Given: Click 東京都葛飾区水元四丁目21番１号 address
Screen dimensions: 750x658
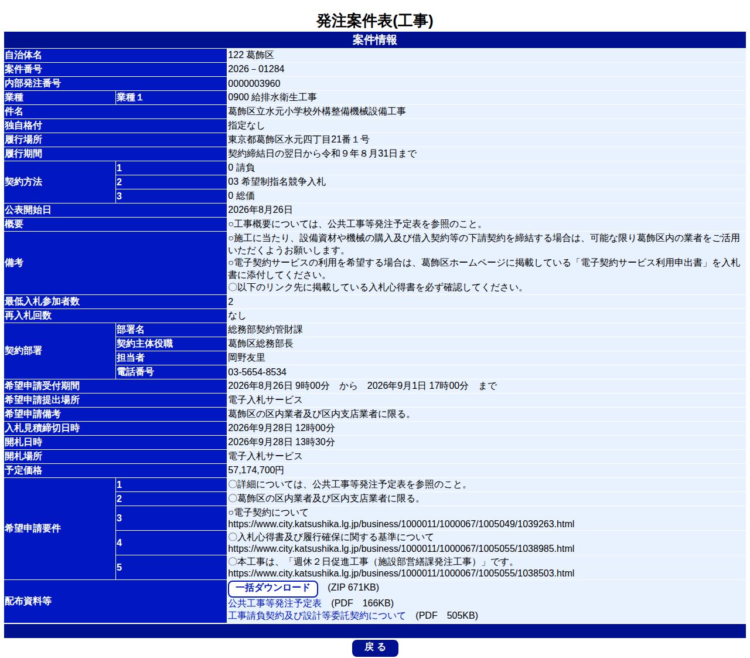Looking at the screenshot, I should [299, 139].
